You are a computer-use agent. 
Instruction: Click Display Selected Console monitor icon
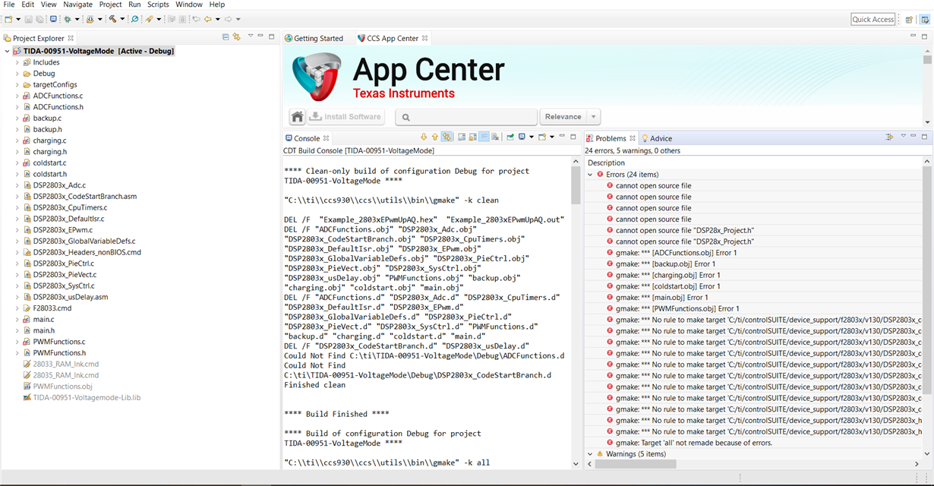coord(522,137)
